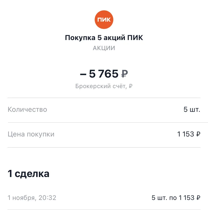Viewport: 208px width, 210px height.
Task: Select the АКЦИИ category label
Action: [104, 48]
